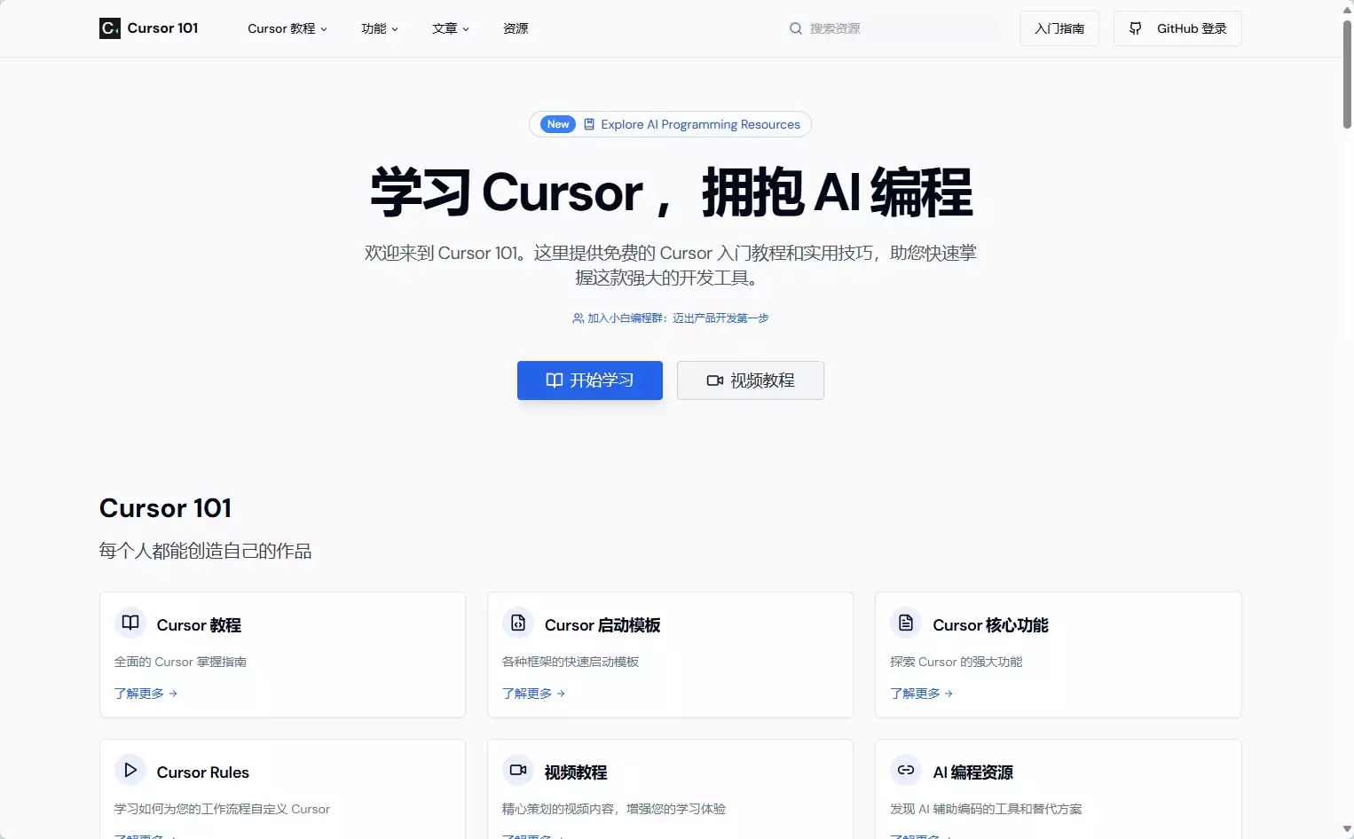This screenshot has width=1354, height=839.
Task: Click the text 学习如何为您的工作流程自定义 Cursor
Action: (222, 809)
